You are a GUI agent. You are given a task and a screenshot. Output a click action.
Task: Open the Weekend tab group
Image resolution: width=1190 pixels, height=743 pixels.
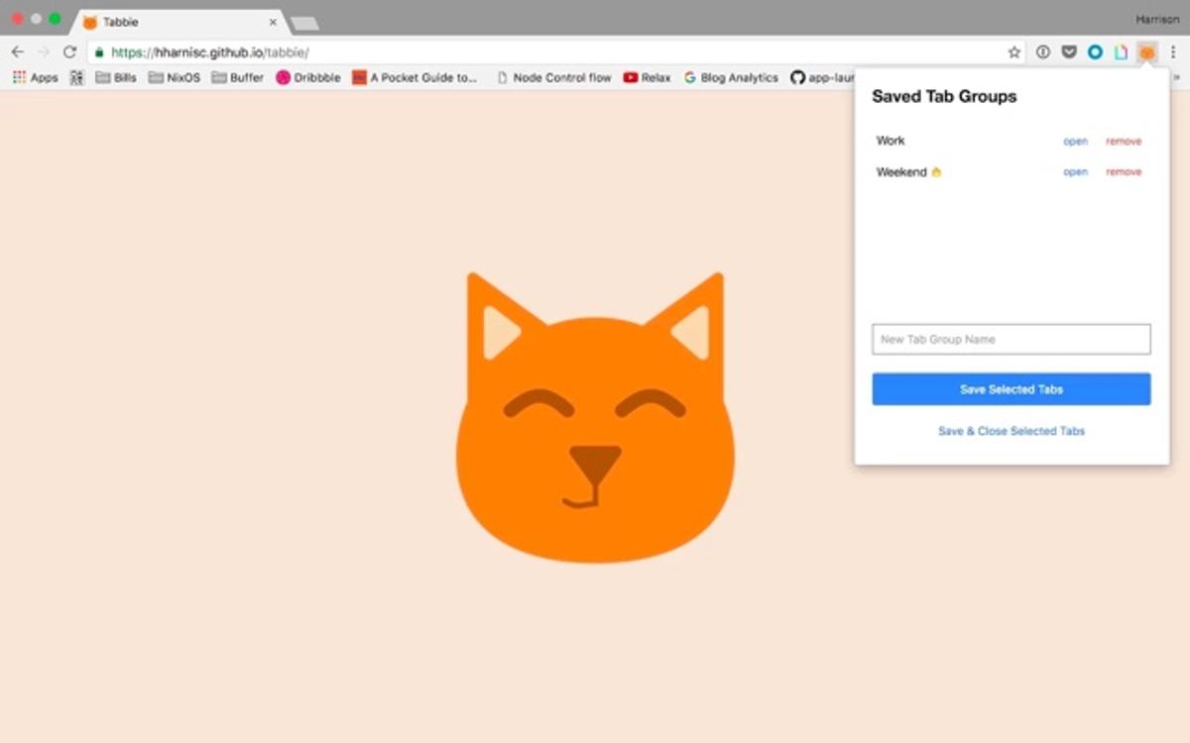tap(1075, 172)
